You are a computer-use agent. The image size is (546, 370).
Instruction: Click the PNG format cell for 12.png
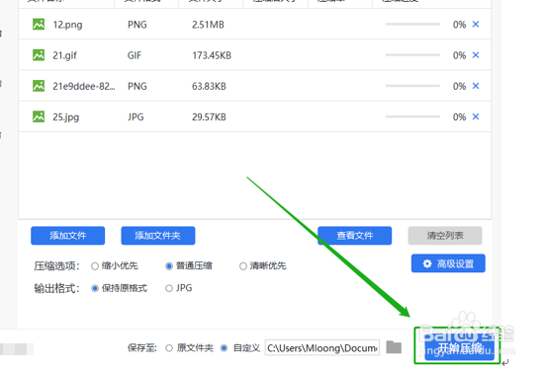[137, 25]
